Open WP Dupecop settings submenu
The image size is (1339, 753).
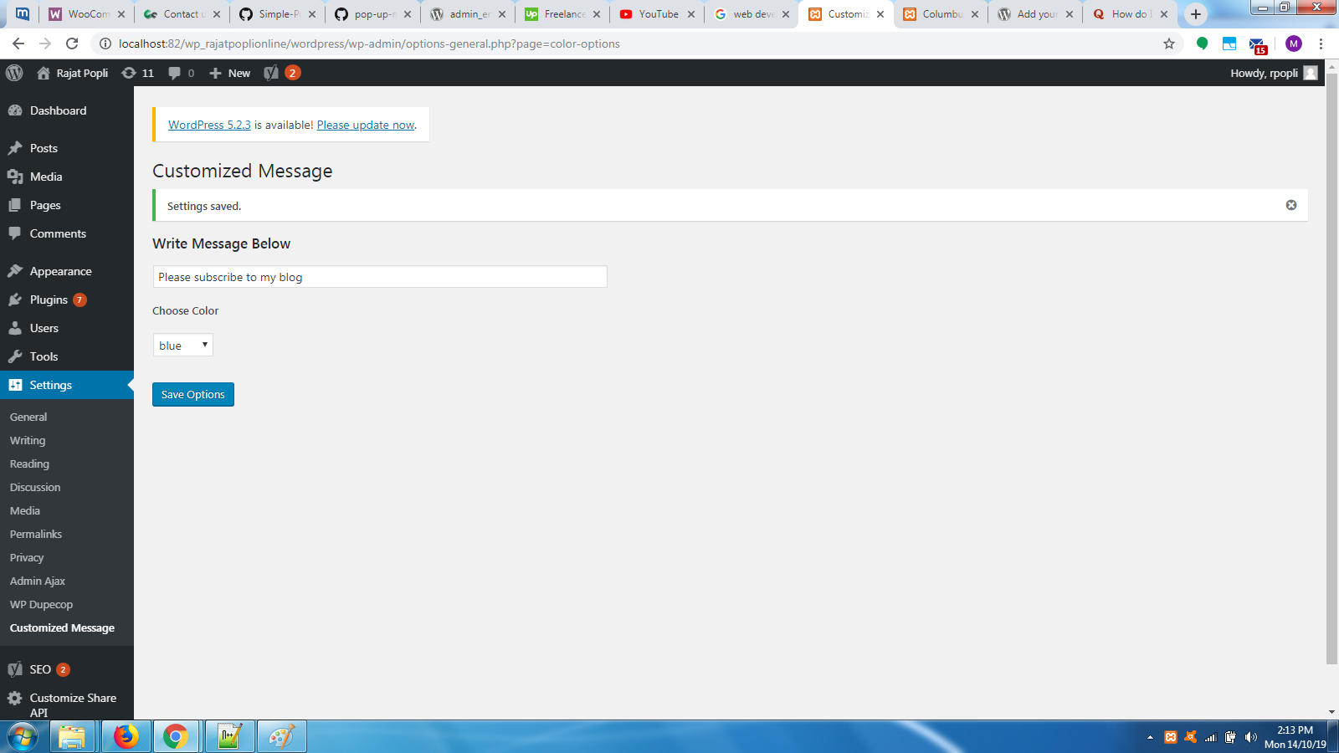pyautogui.click(x=41, y=604)
